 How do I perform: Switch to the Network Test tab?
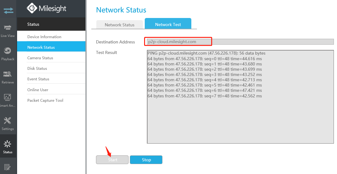click(168, 24)
